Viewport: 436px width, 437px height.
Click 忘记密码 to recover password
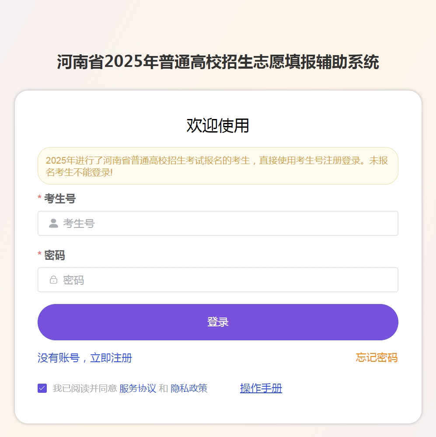tap(377, 358)
